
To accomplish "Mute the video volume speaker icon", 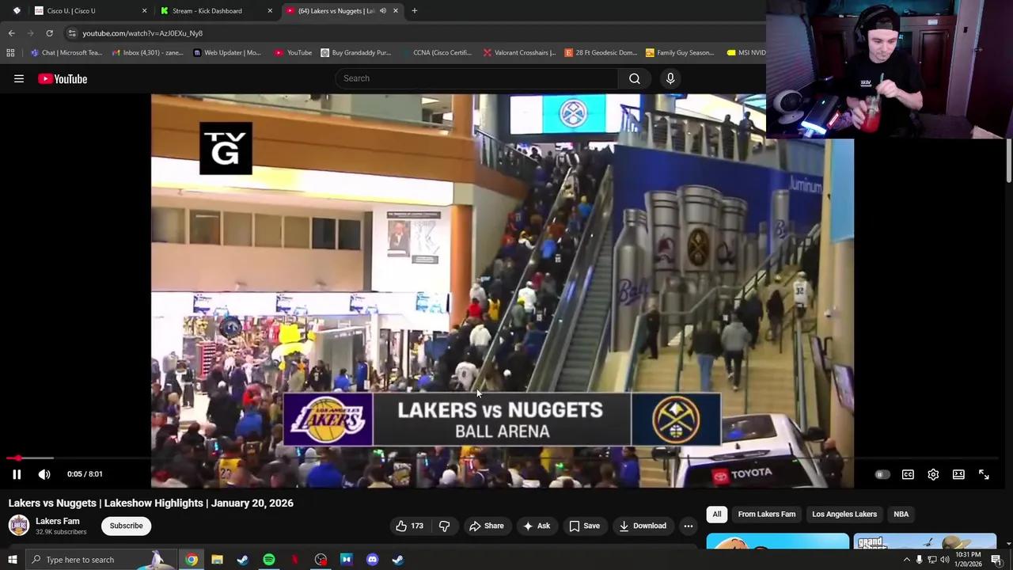I will pos(44,474).
